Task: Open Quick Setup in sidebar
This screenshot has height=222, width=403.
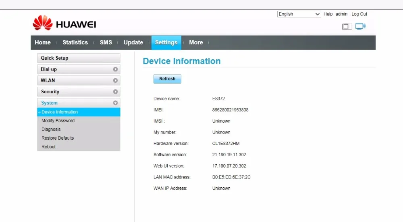Action: click(x=79, y=58)
